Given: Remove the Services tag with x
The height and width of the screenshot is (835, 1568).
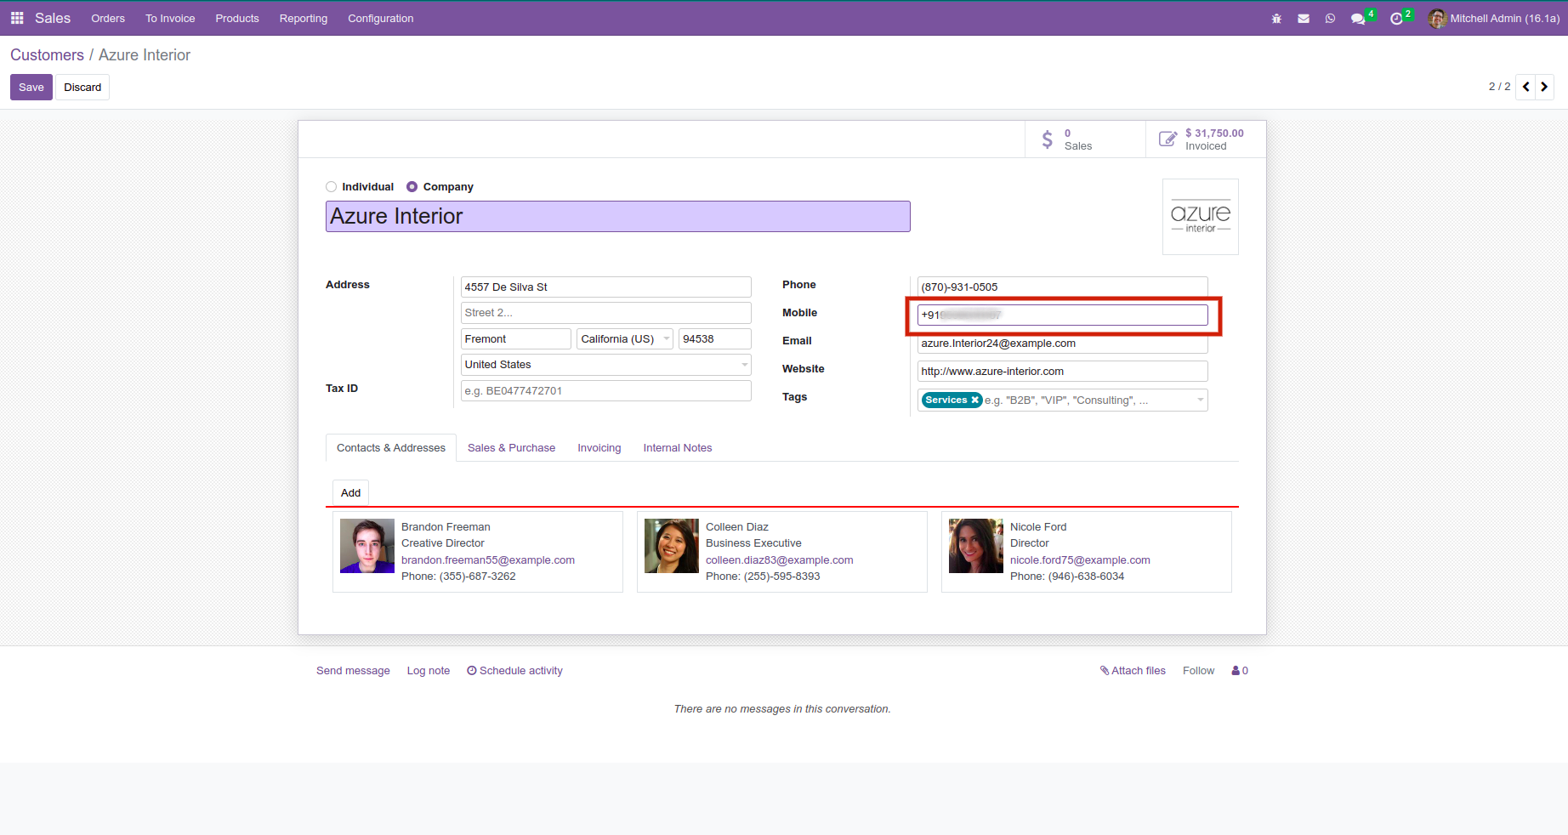Looking at the screenshot, I should coord(975,400).
